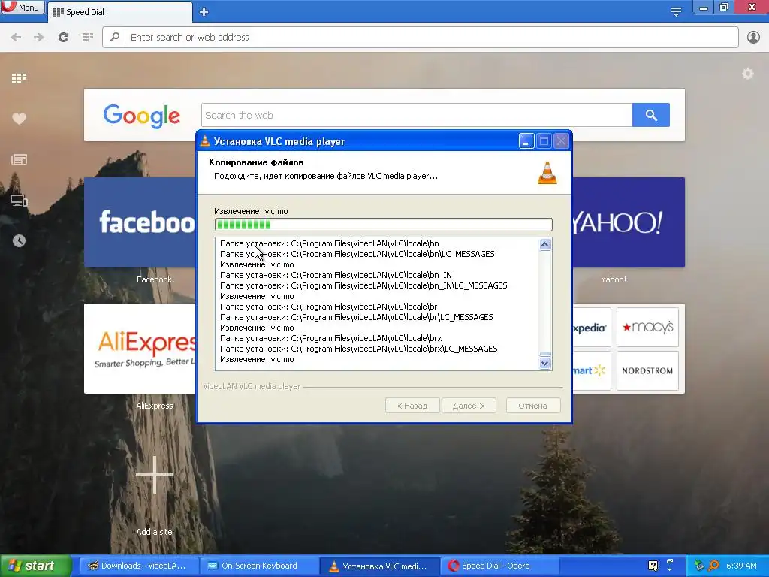Screen dimensions: 769x577
Task: Select the Speed Dial tab
Action: tap(119, 12)
